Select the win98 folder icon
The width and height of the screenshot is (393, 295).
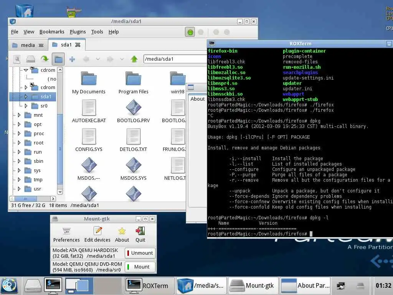point(178,78)
